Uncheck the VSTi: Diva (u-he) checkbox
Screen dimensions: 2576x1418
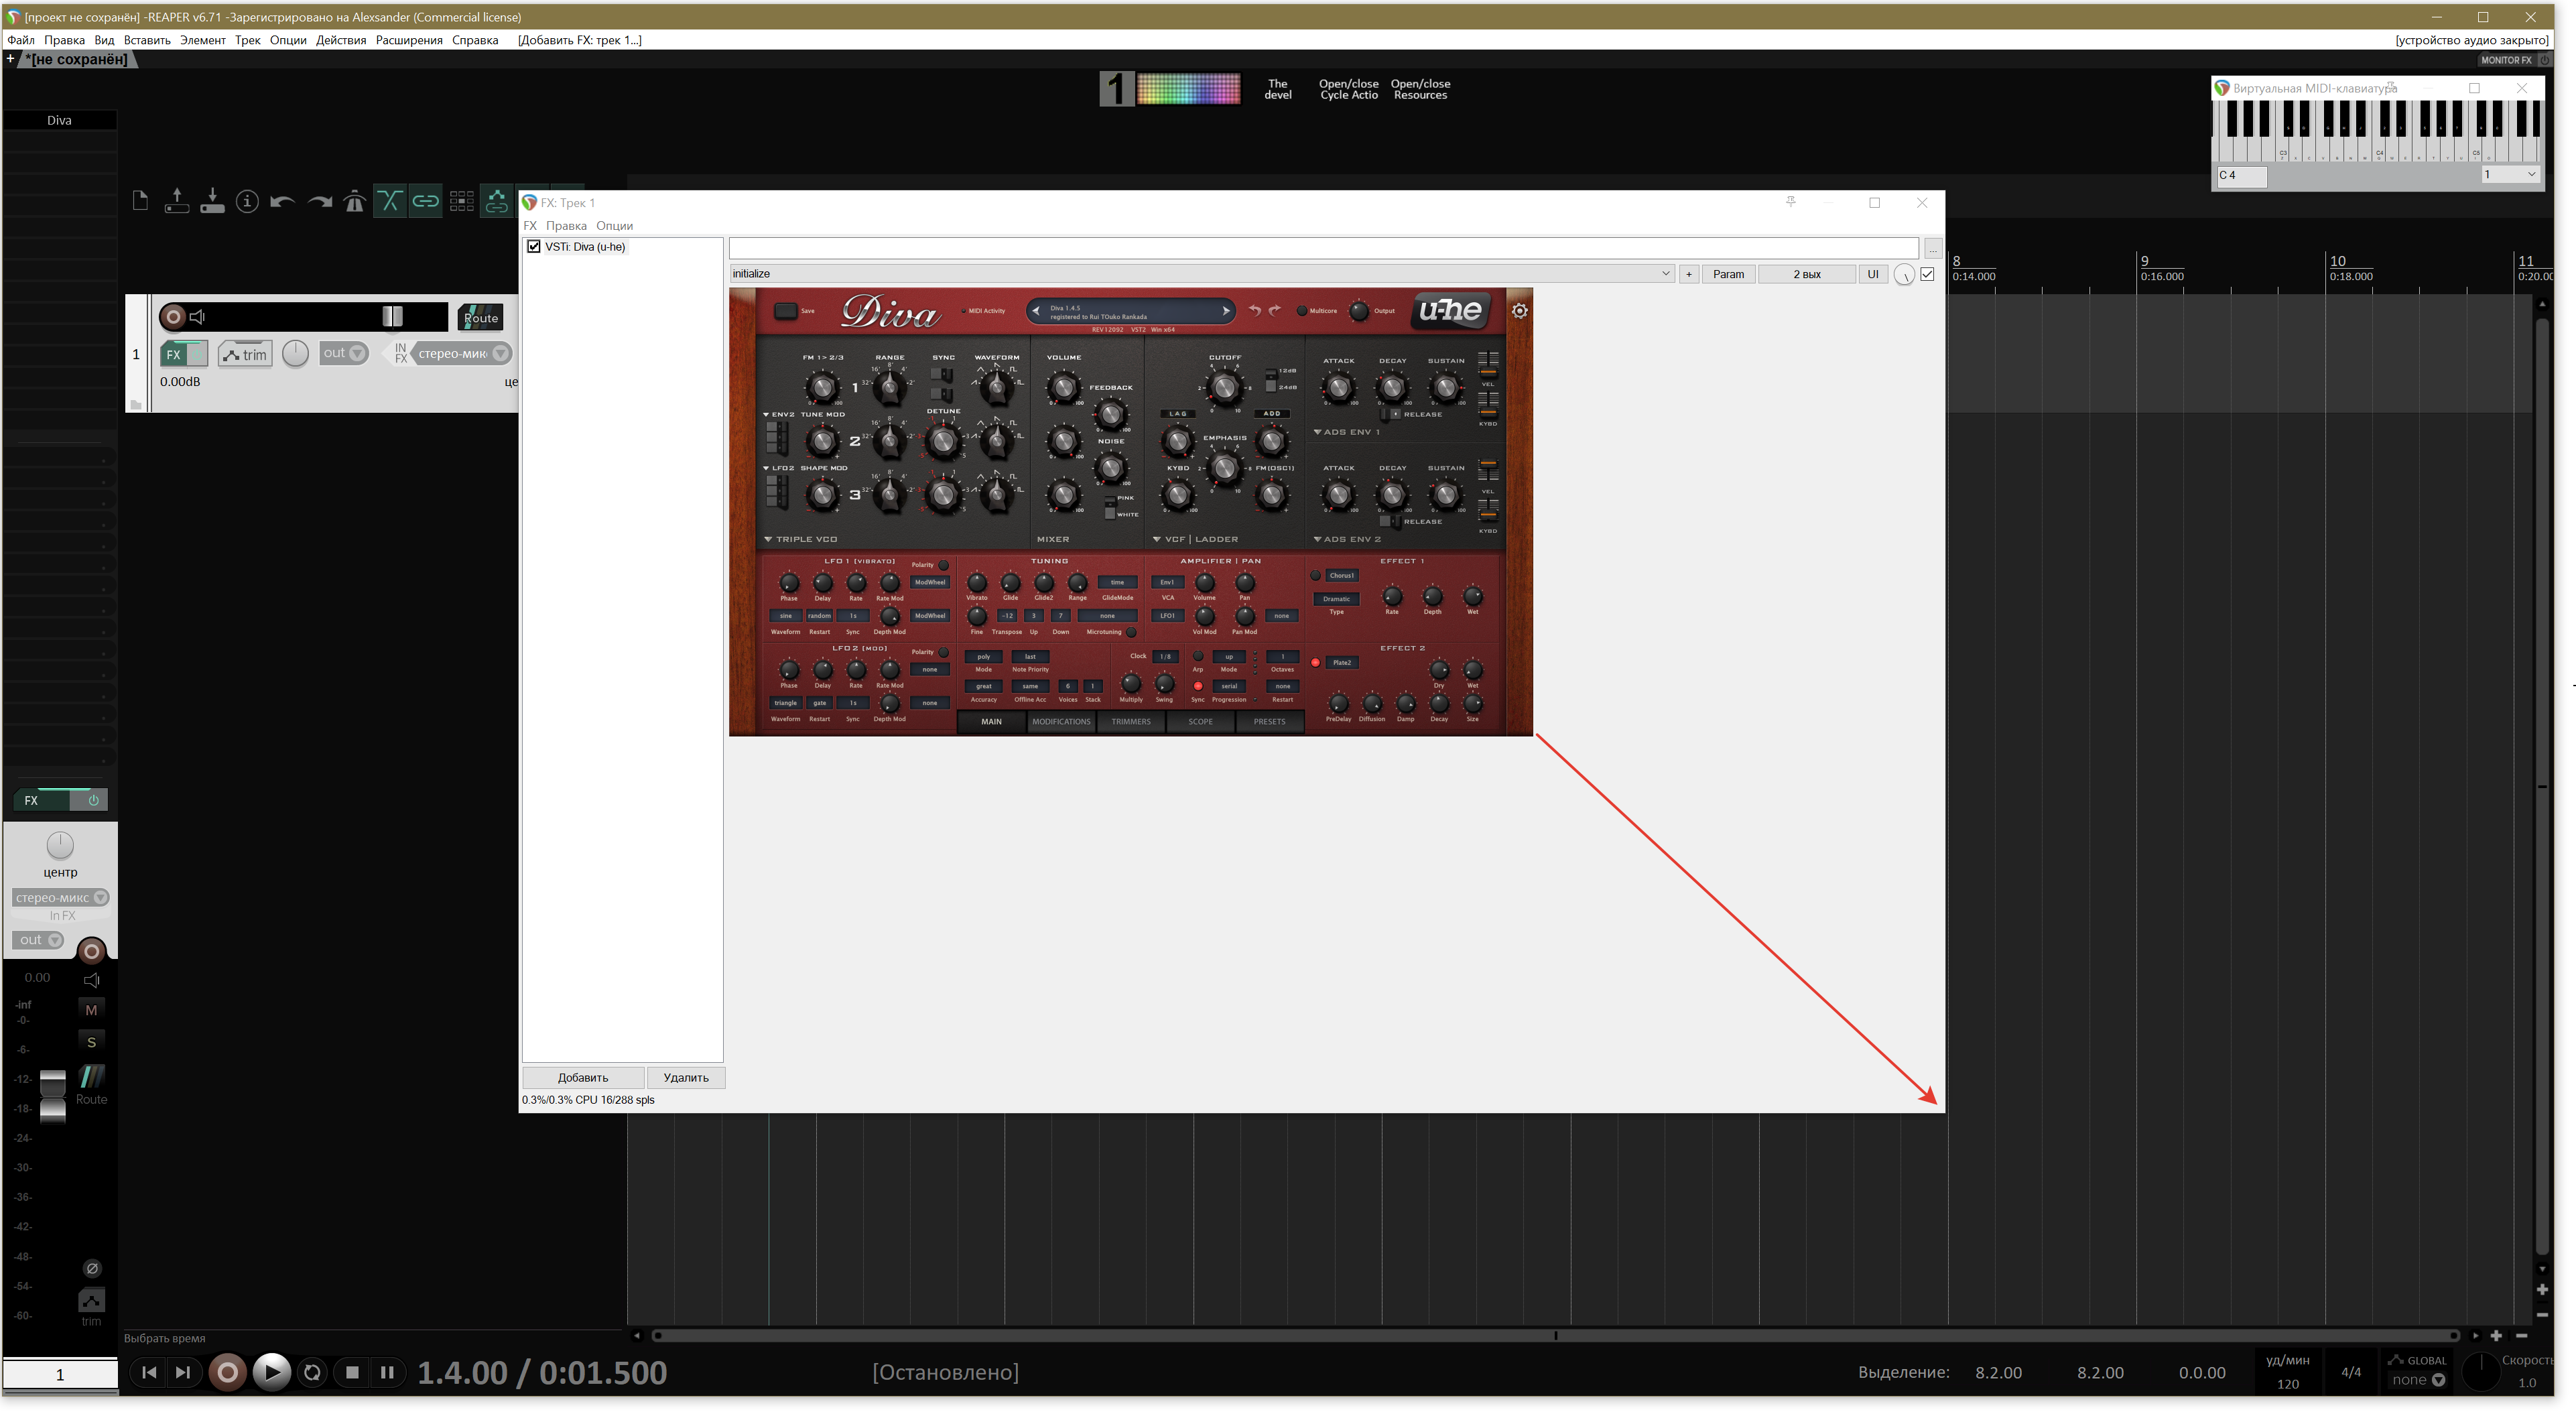point(535,247)
